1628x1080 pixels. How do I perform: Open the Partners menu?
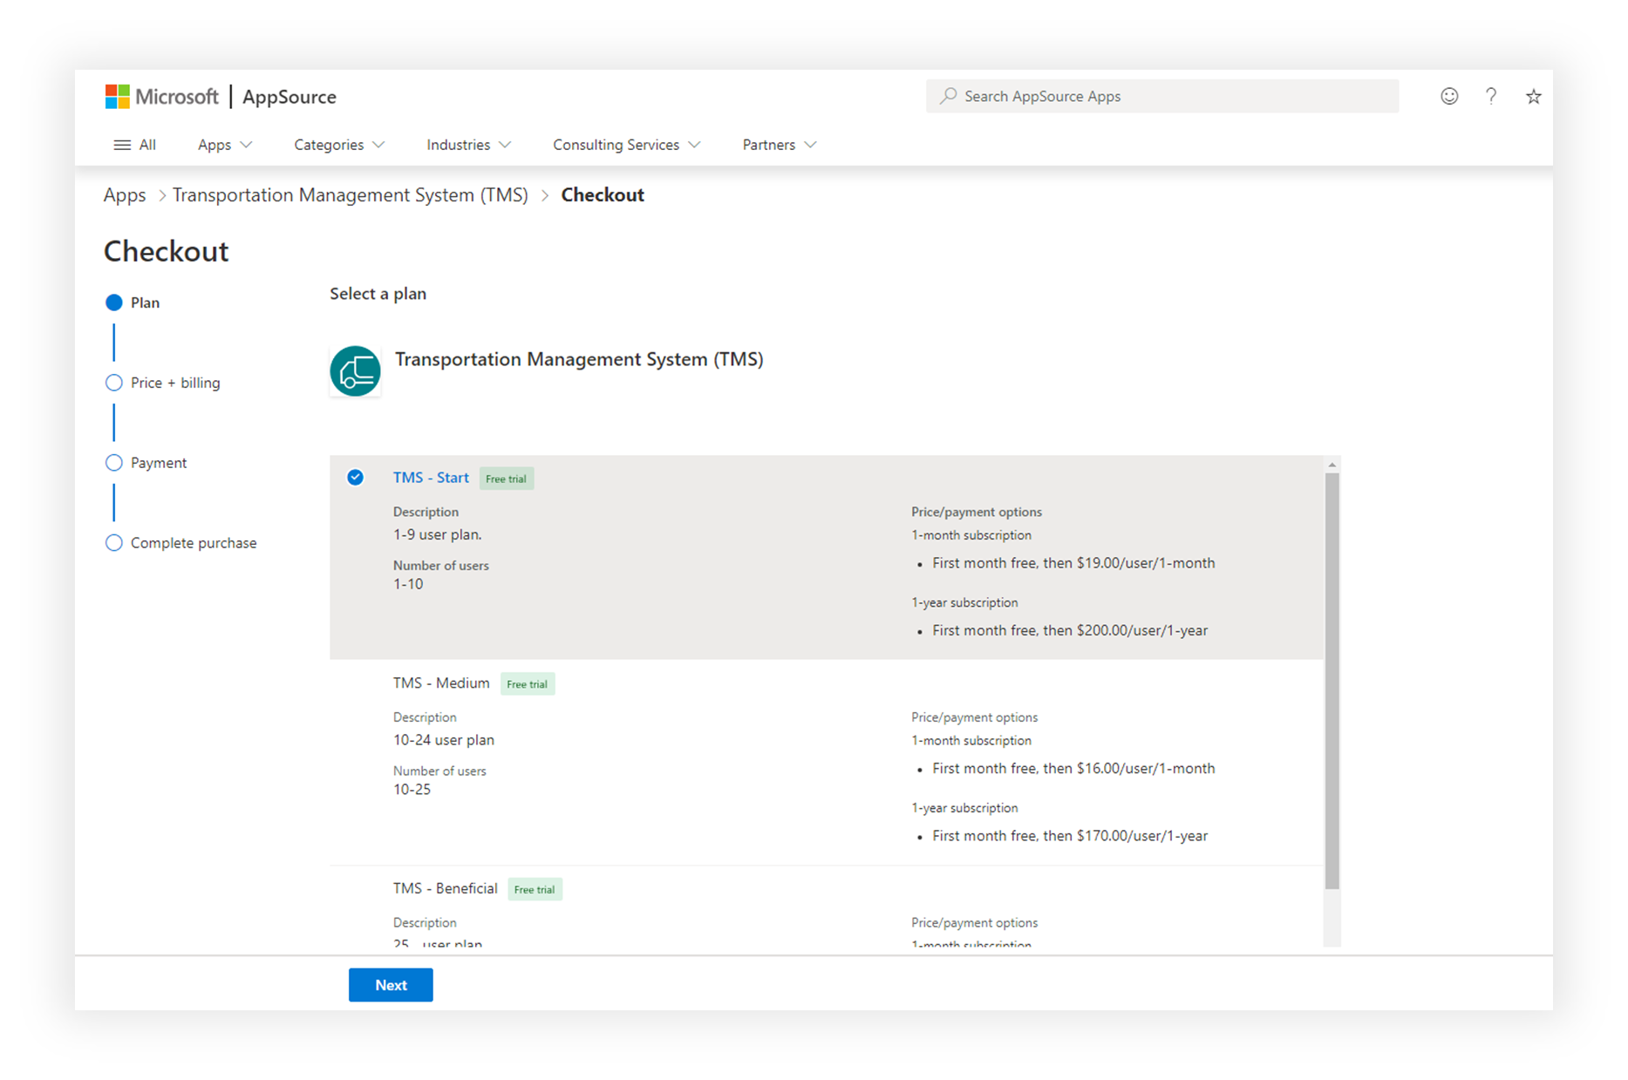click(x=779, y=145)
